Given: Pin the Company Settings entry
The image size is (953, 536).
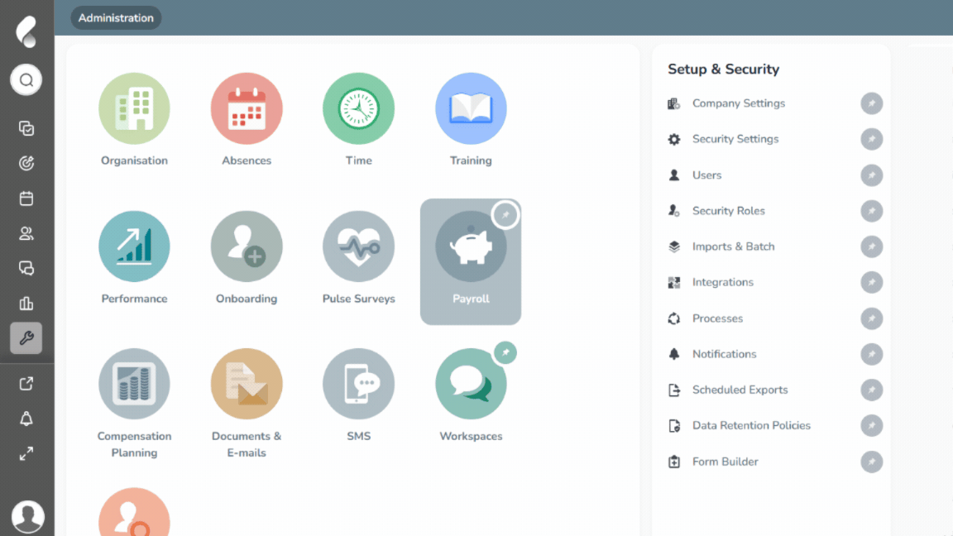Looking at the screenshot, I should click(x=872, y=103).
